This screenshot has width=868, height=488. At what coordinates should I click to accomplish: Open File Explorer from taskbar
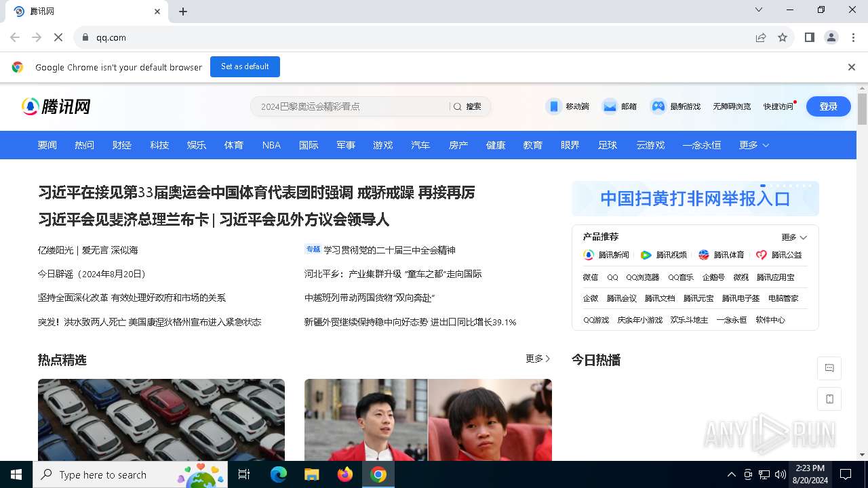[311, 474]
